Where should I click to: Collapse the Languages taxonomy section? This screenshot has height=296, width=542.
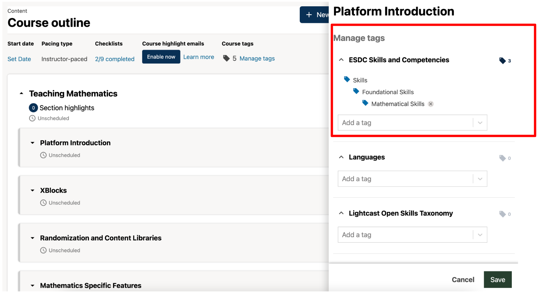[341, 157]
